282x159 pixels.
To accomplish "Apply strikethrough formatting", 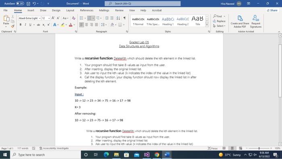I will [x=38, y=25].
